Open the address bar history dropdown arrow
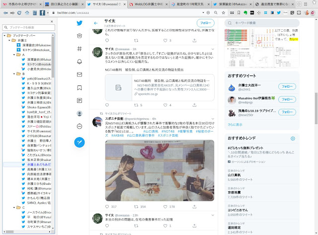 [203, 13]
